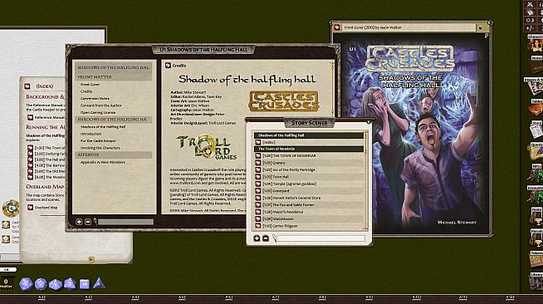
Task: Open the Tokens sidebar button
Action: click(536, 260)
